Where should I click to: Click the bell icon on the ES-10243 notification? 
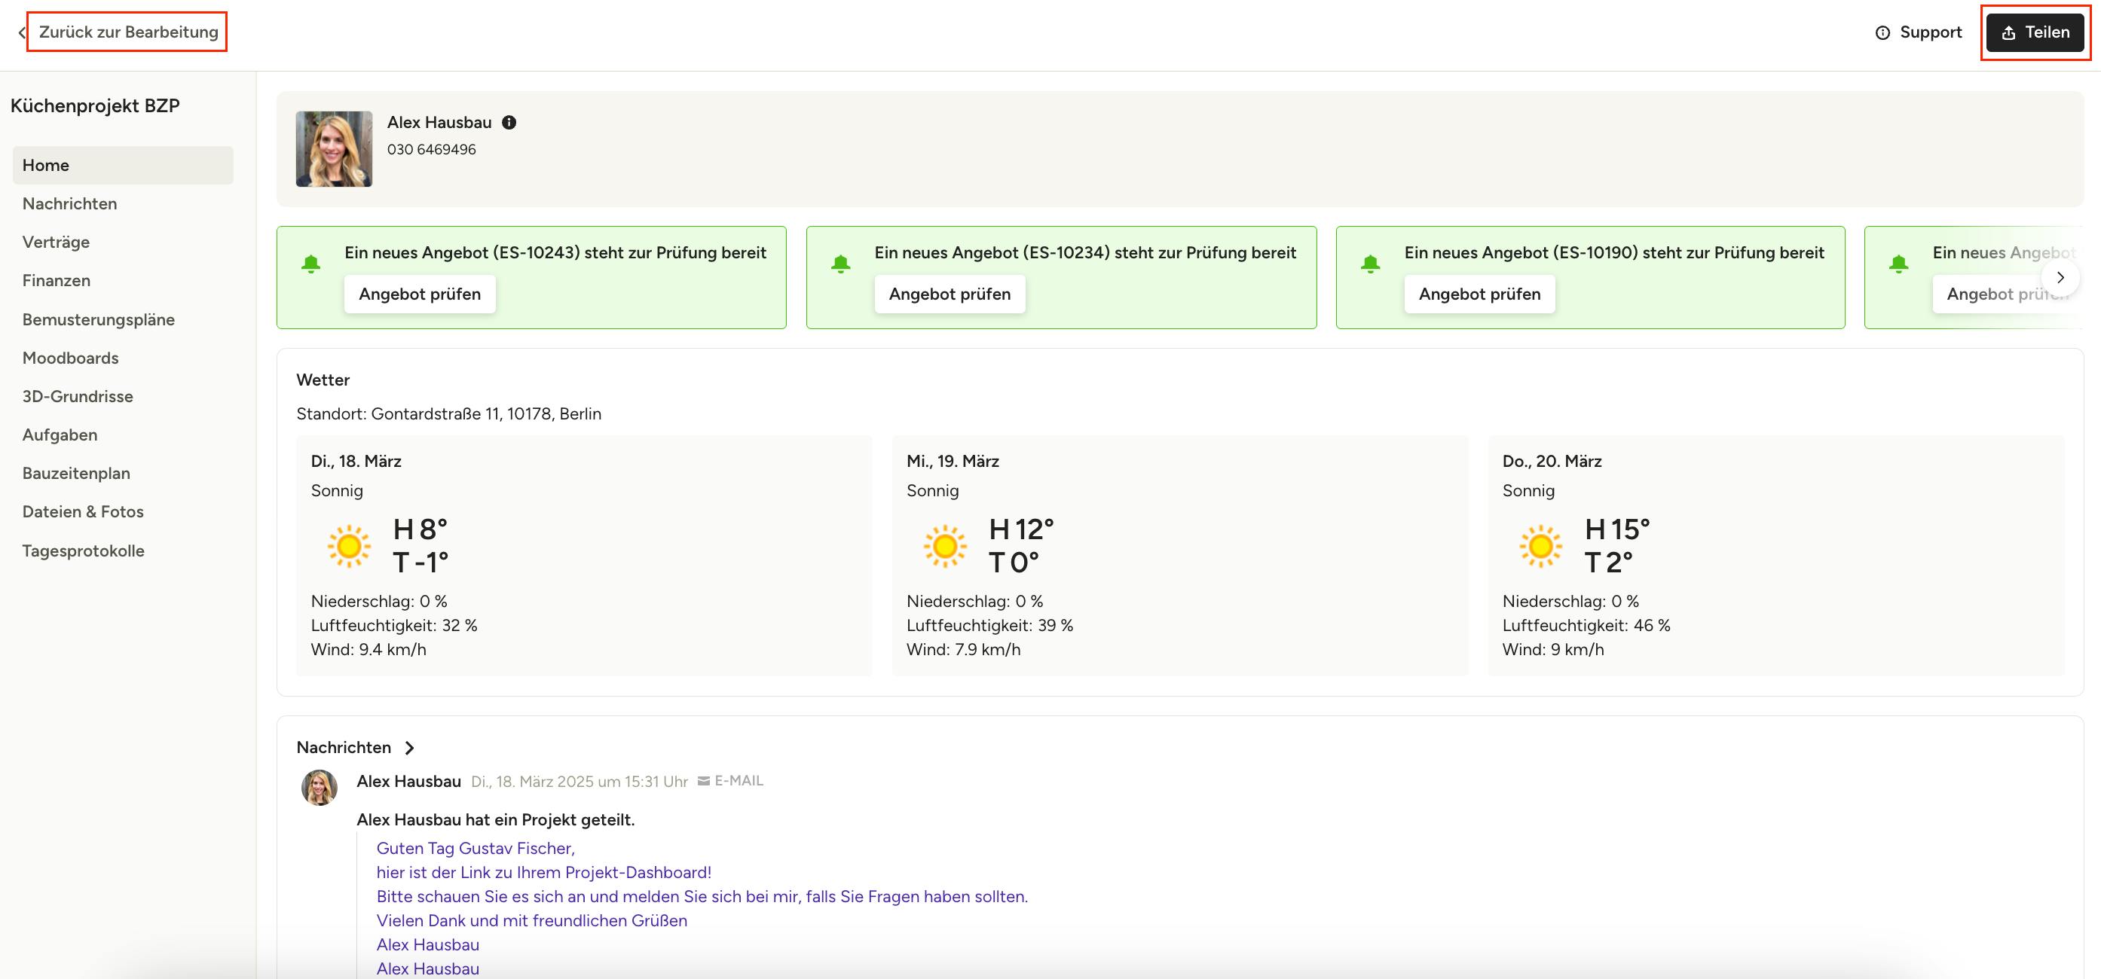point(310,264)
